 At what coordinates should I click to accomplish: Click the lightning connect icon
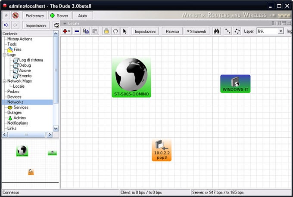pyautogui.click(x=6, y=15)
